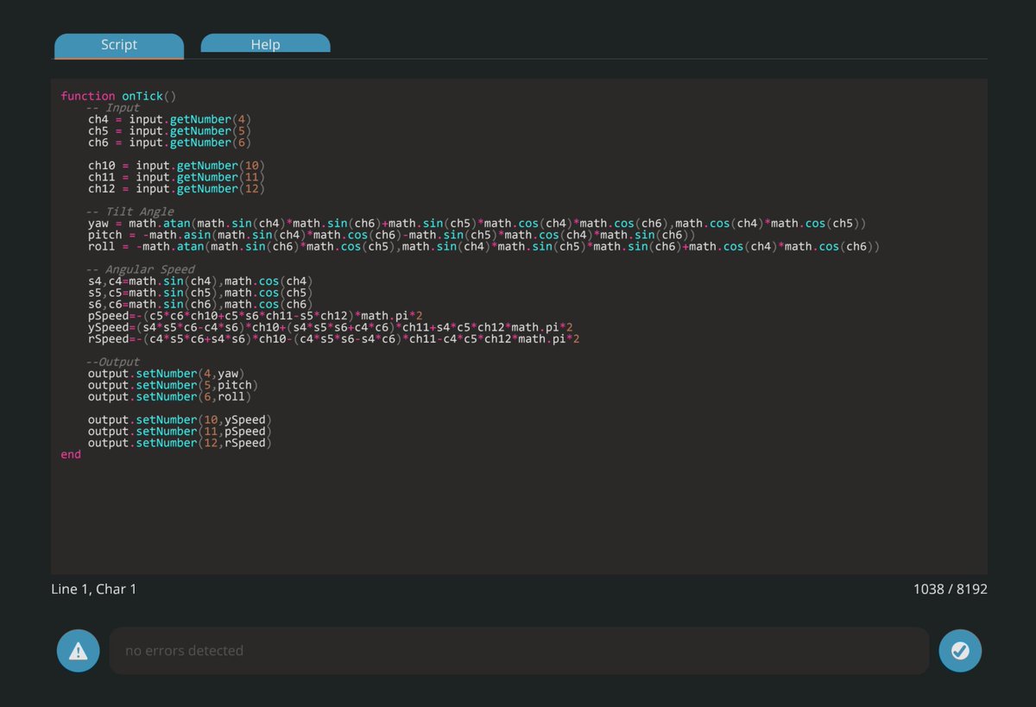Image resolution: width=1036 pixels, height=707 pixels.
Task: Click the 'rSpeed=-(c4*s5*c6' line
Action: click(334, 339)
